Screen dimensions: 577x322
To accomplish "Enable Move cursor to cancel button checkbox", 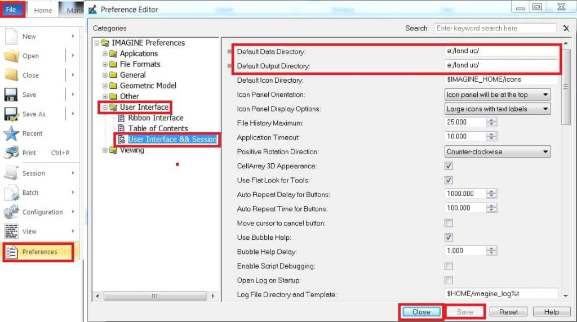I will pyautogui.click(x=449, y=223).
